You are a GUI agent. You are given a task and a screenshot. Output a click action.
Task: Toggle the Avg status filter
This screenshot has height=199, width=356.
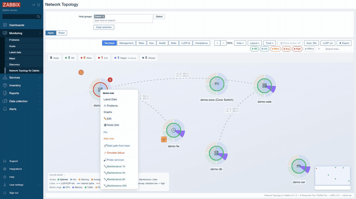point(286,49)
